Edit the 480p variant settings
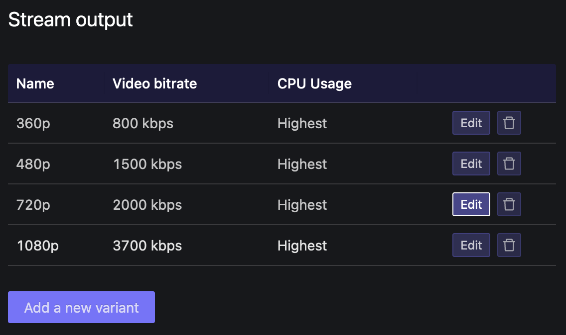The image size is (566, 335). coord(471,164)
